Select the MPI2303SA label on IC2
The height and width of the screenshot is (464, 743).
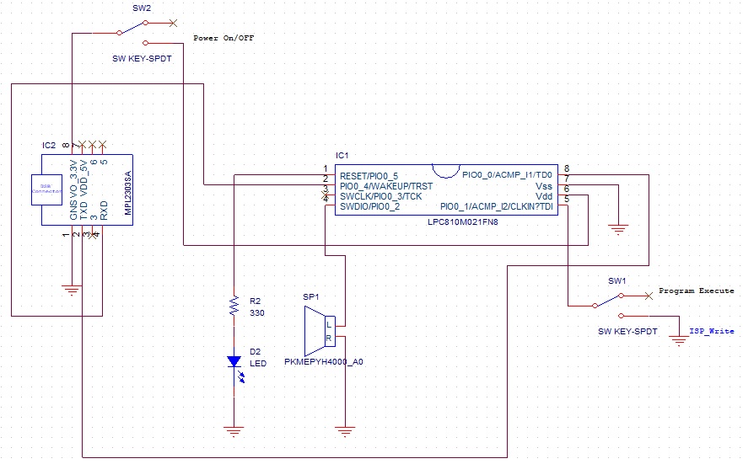tap(129, 195)
